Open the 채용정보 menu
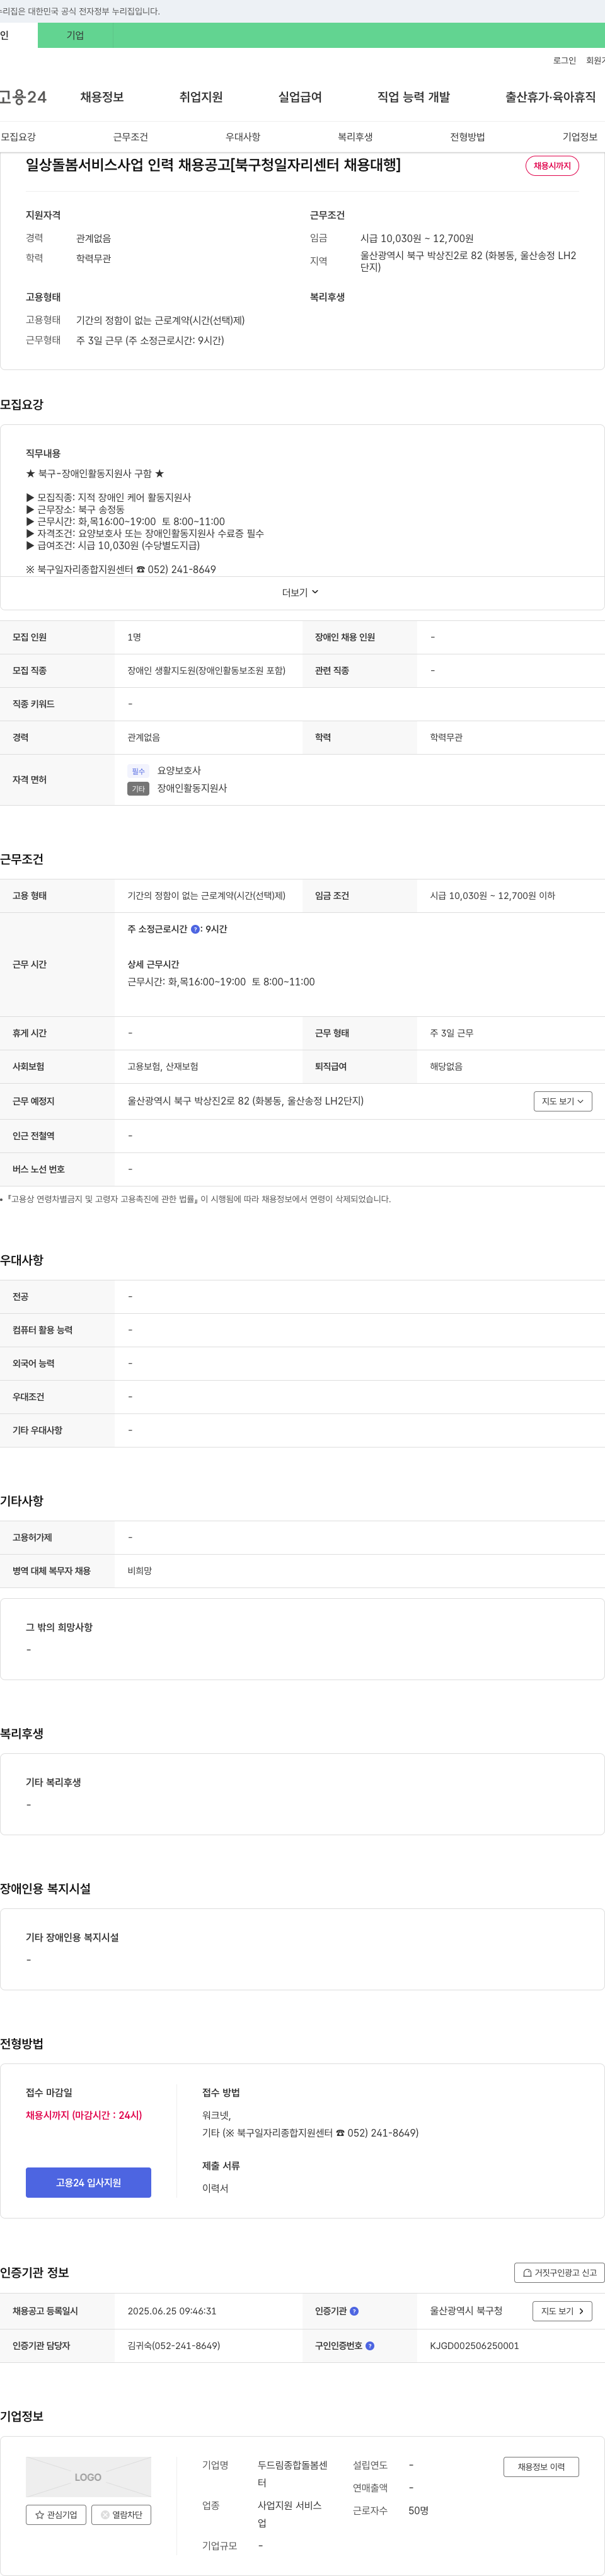This screenshot has height=2576, width=605. click(x=102, y=97)
